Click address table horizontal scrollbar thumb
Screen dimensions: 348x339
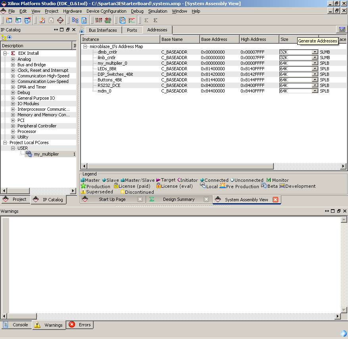[x=181, y=166]
